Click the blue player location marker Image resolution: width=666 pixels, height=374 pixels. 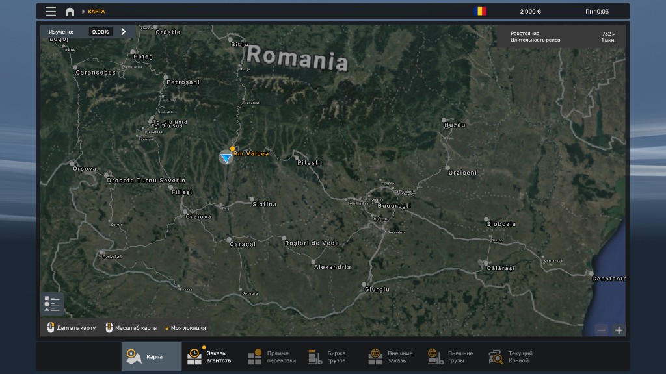point(226,158)
